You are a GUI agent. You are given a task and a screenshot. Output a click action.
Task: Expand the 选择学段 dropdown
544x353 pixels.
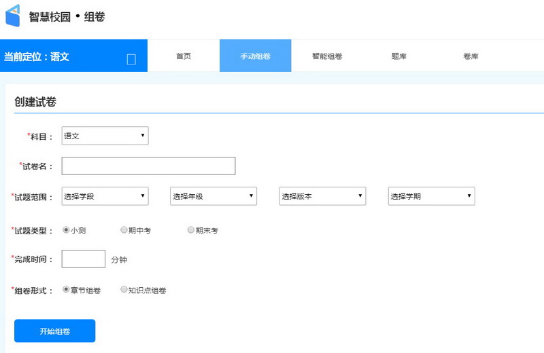tap(105, 196)
